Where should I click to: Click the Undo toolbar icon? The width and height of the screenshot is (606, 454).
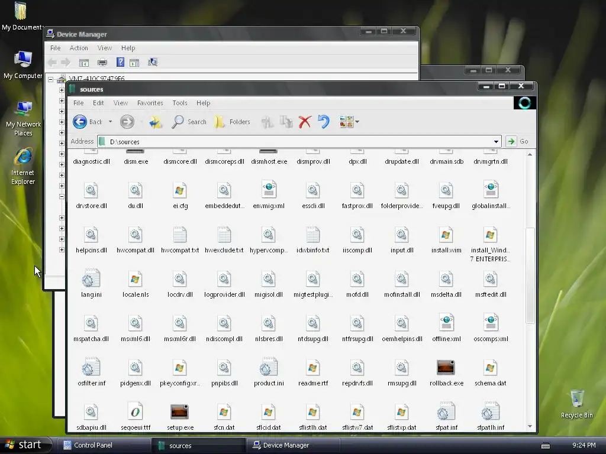tap(324, 122)
